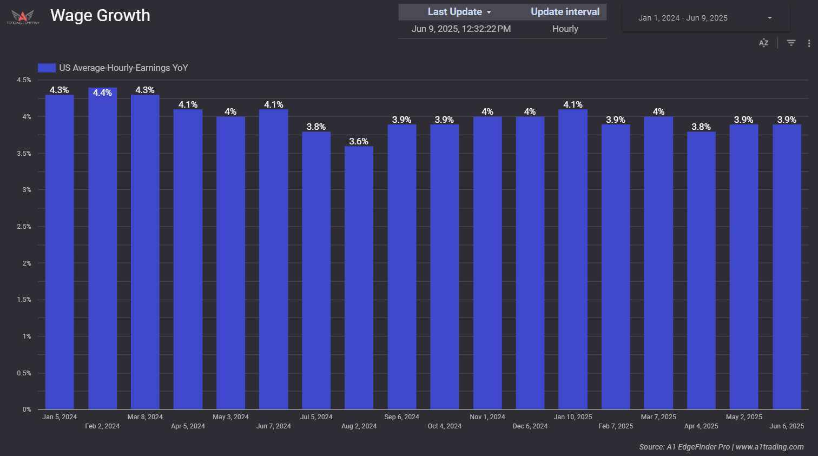Viewport: 818px width, 456px height.
Task: Select the Hourly update interval cell
Action: 565,29
